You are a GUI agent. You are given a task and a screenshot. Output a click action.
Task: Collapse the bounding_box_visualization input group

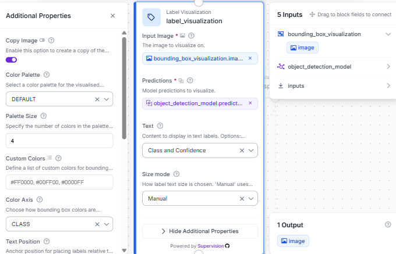point(388,34)
